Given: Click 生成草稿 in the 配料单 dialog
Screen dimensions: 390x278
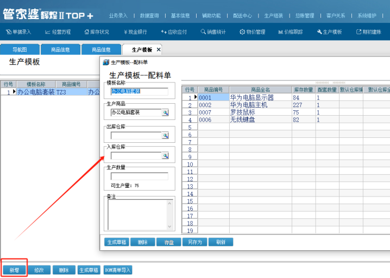Looking at the screenshot, I should [117, 242].
